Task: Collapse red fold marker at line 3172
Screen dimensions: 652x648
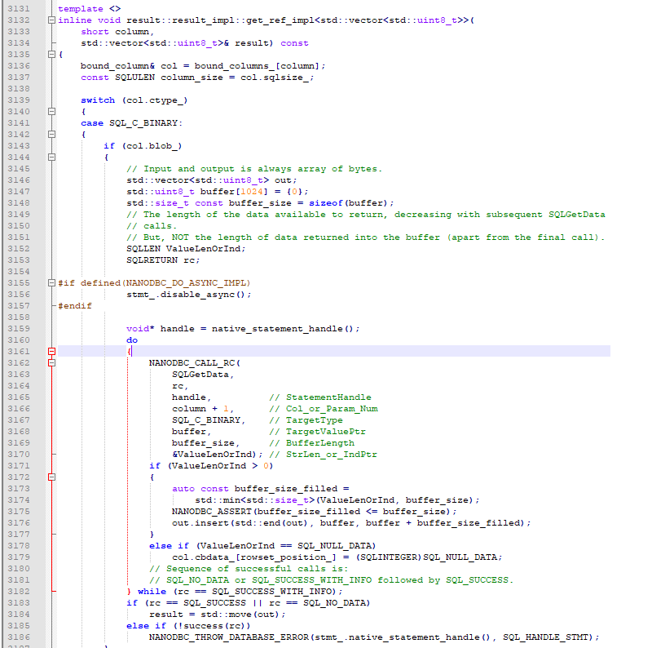Action: tap(51, 477)
